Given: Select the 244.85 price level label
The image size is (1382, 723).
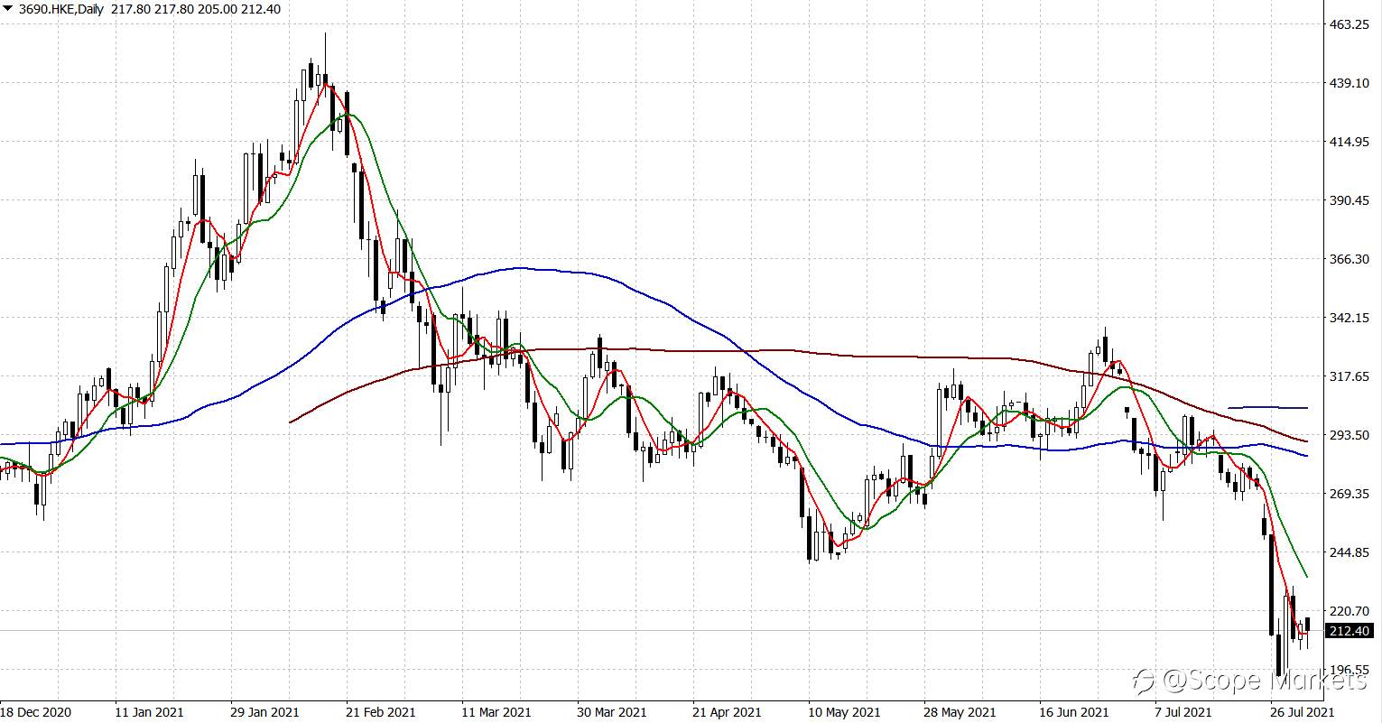Looking at the screenshot, I should click(1350, 552).
